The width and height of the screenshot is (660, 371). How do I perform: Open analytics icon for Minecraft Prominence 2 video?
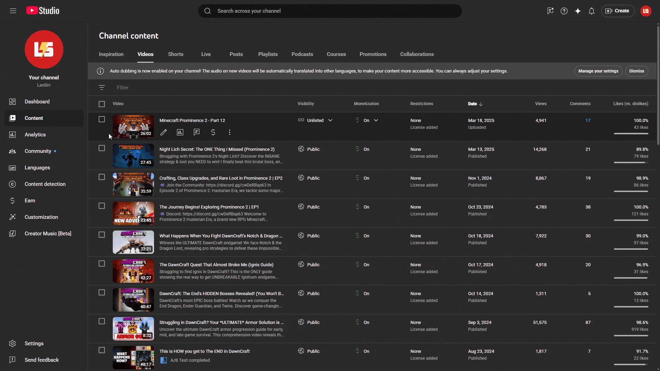tap(180, 132)
